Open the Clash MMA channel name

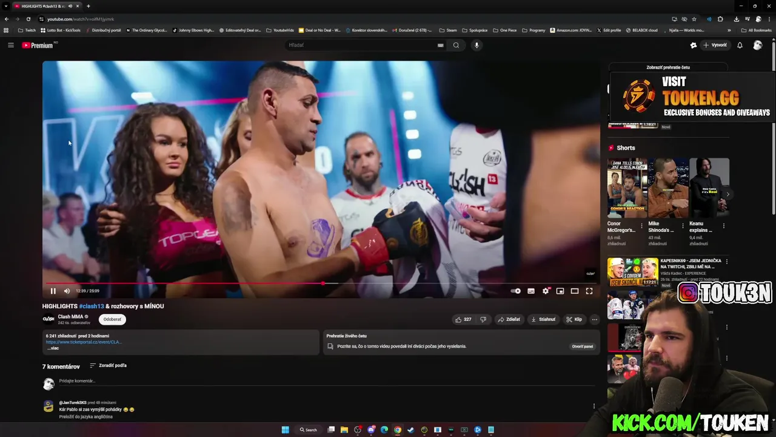(70, 317)
